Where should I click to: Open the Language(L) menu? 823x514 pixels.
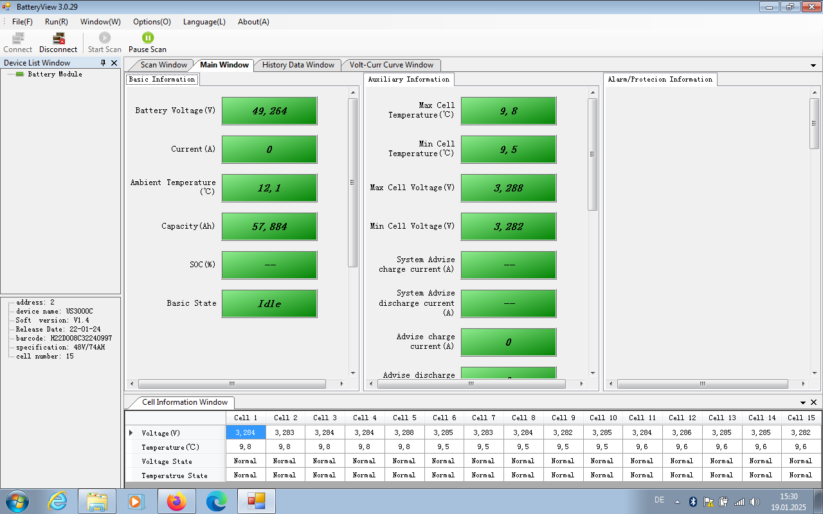pyautogui.click(x=204, y=22)
